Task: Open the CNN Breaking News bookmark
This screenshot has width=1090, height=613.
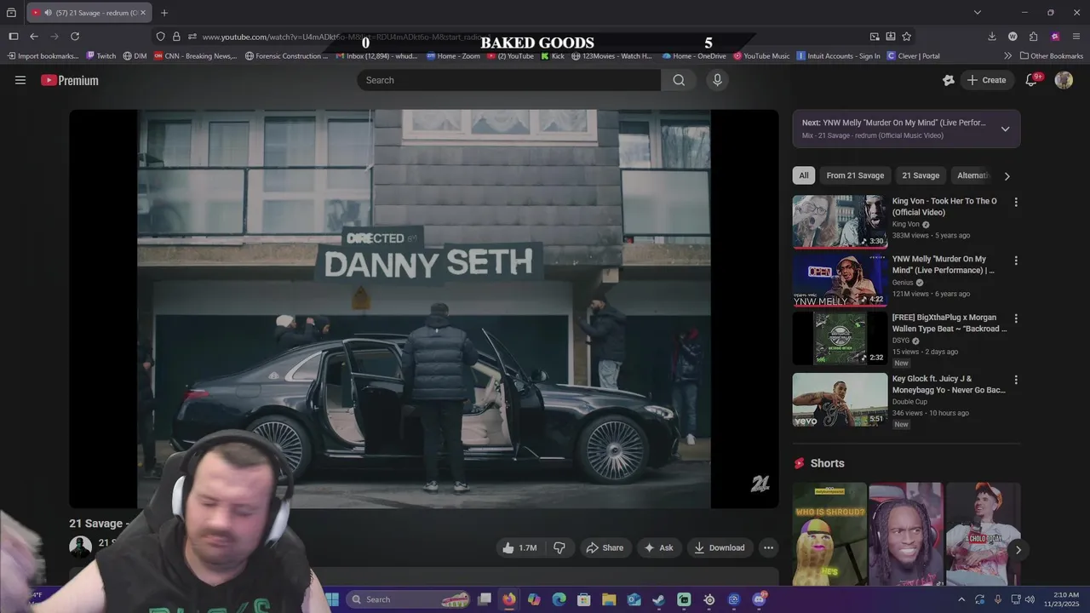Action: pos(195,56)
